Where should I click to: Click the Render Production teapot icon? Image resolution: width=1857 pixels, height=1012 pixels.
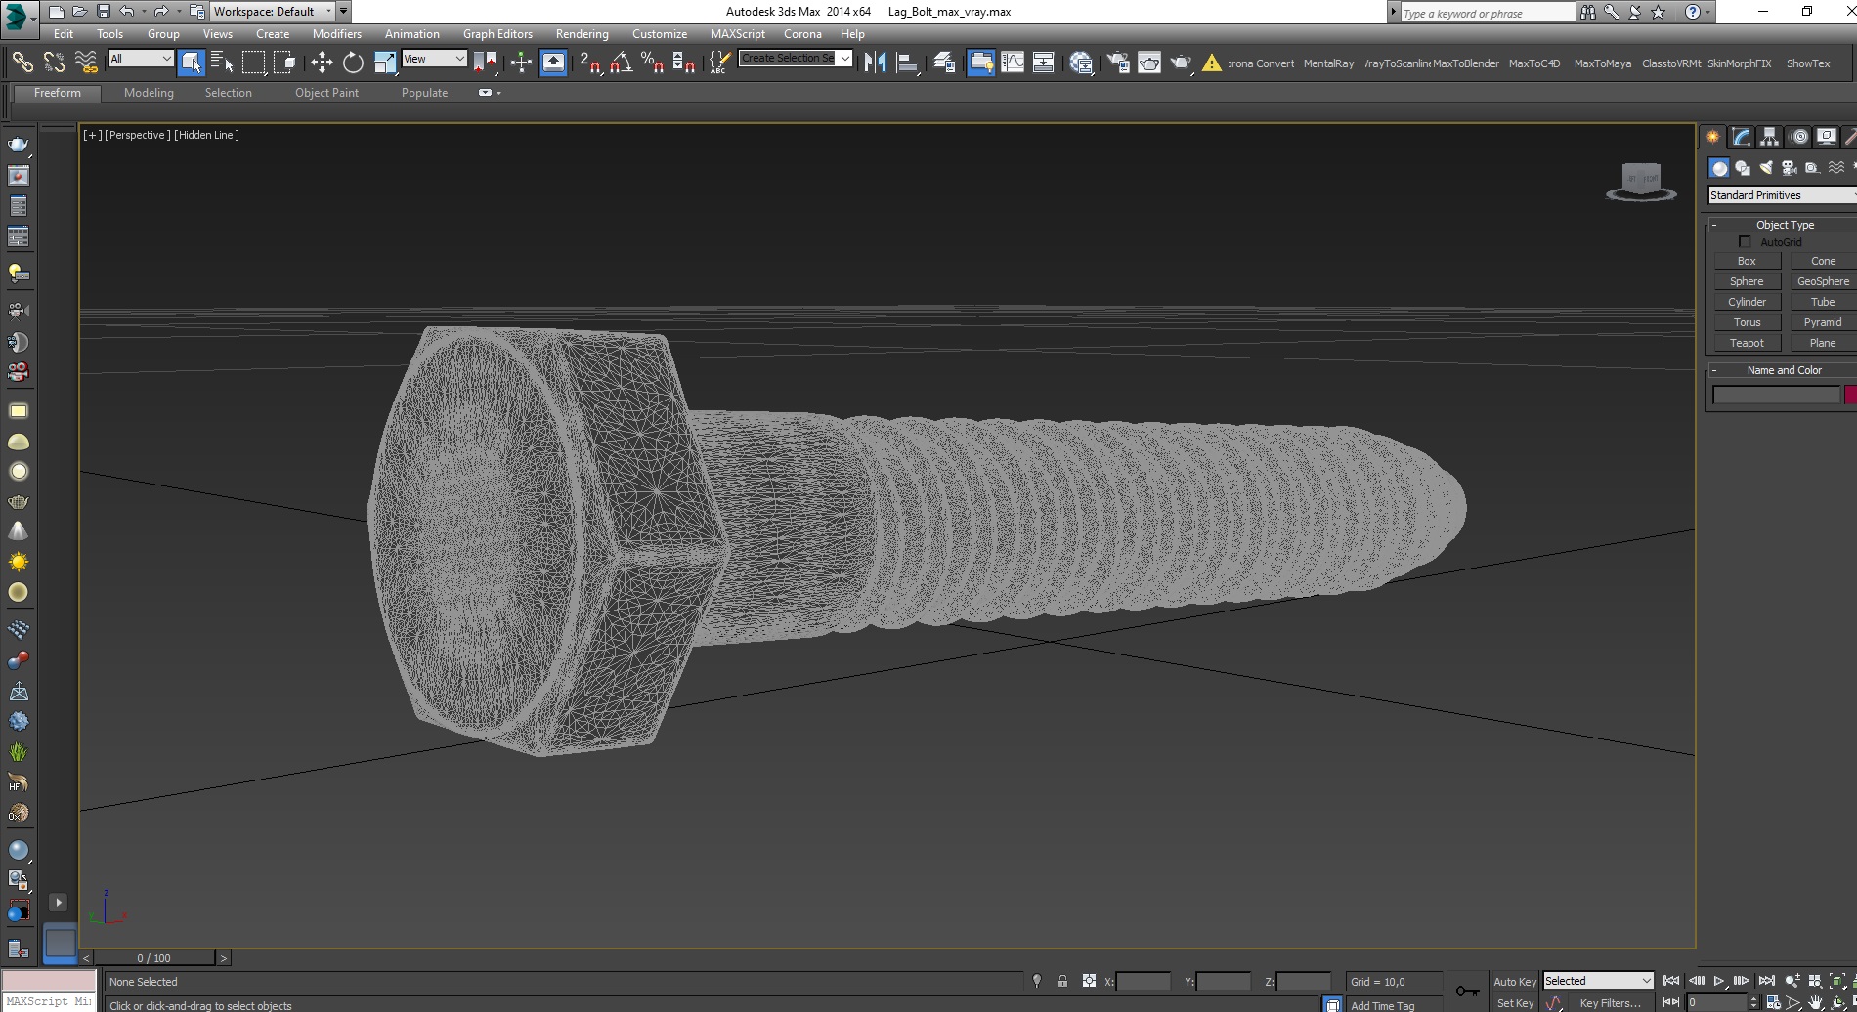pos(1181,63)
